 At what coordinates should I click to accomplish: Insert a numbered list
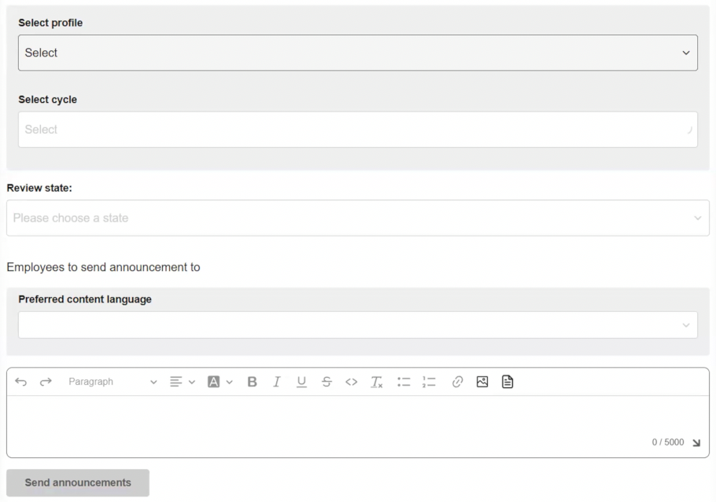pos(429,382)
